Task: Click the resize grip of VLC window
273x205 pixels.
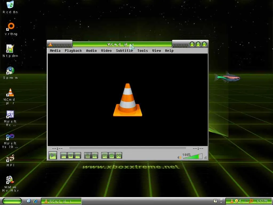Action: pyautogui.click(x=206, y=157)
